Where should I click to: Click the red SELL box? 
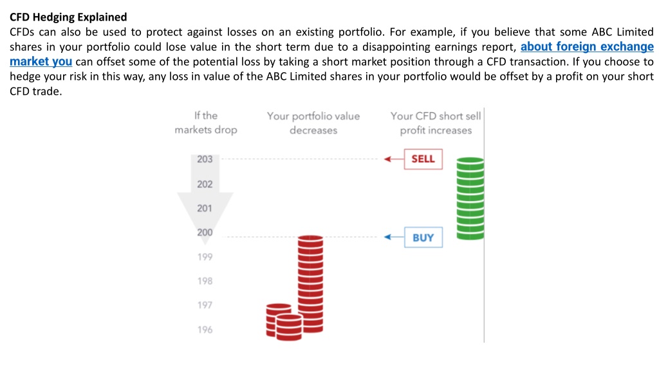(423, 159)
